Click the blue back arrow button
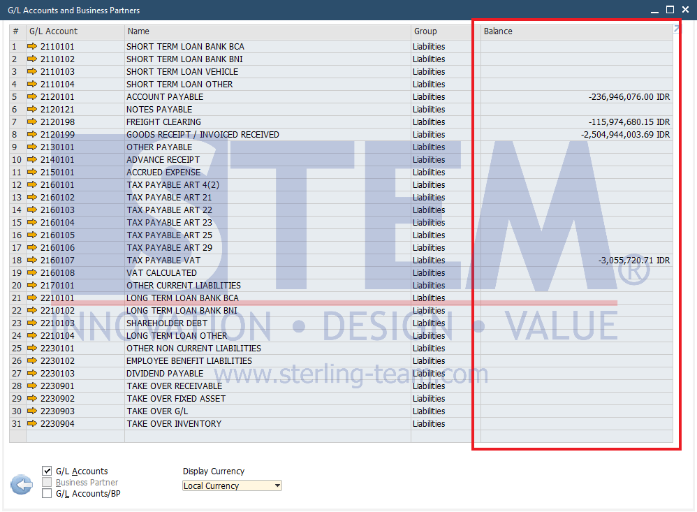The width and height of the screenshot is (697, 512). pyautogui.click(x=22, y=485)
